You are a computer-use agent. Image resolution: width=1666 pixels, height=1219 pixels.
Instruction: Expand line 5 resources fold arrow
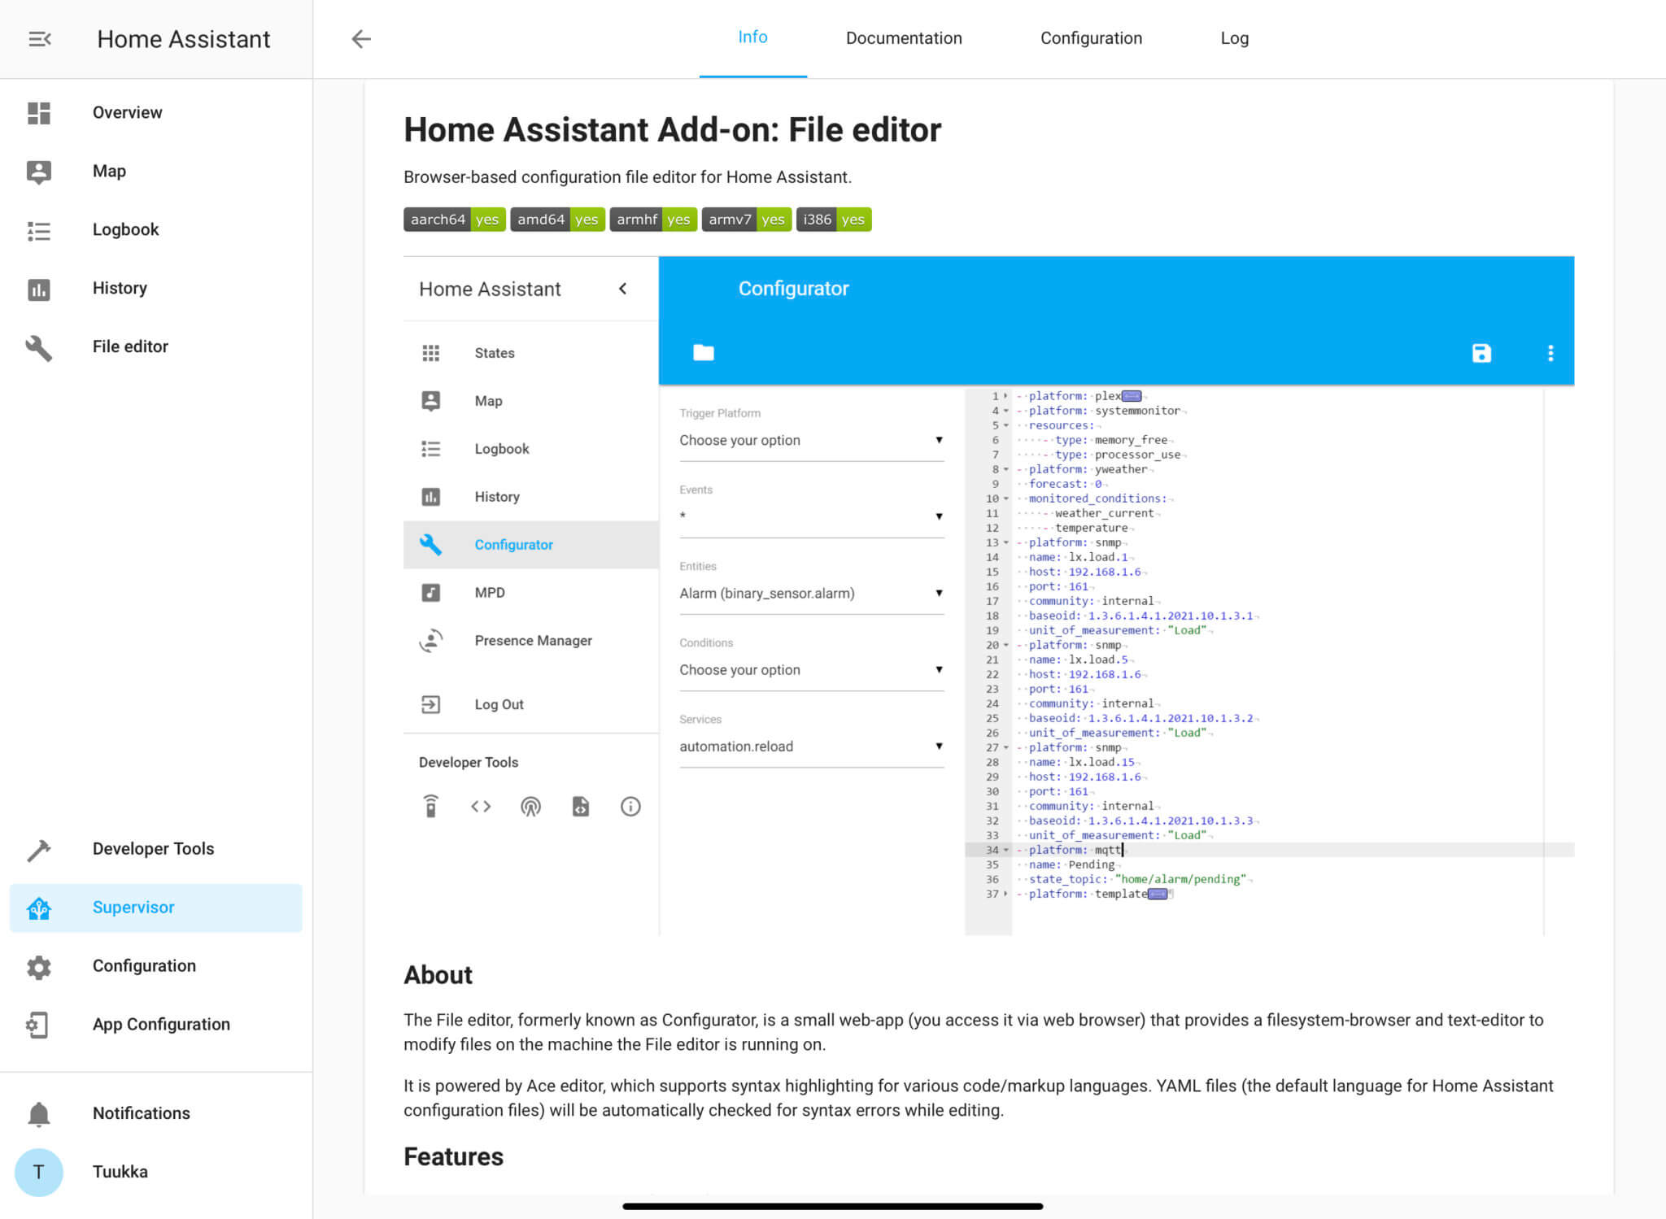(x=1005, y=424)
